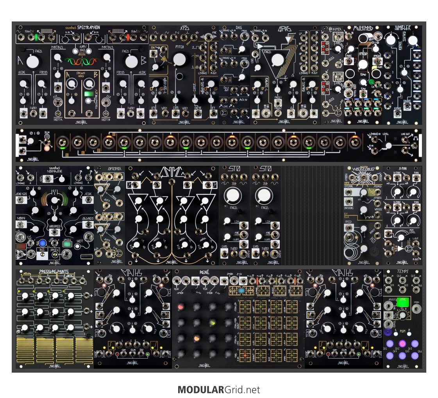Screen dimensions: 438x398
Task: Select the XPO oscillator module
Action: [x=184, y=75]
